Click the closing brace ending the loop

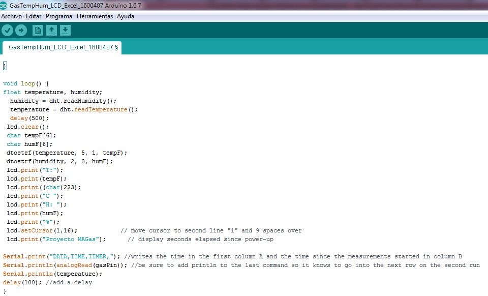coord(5,291)
